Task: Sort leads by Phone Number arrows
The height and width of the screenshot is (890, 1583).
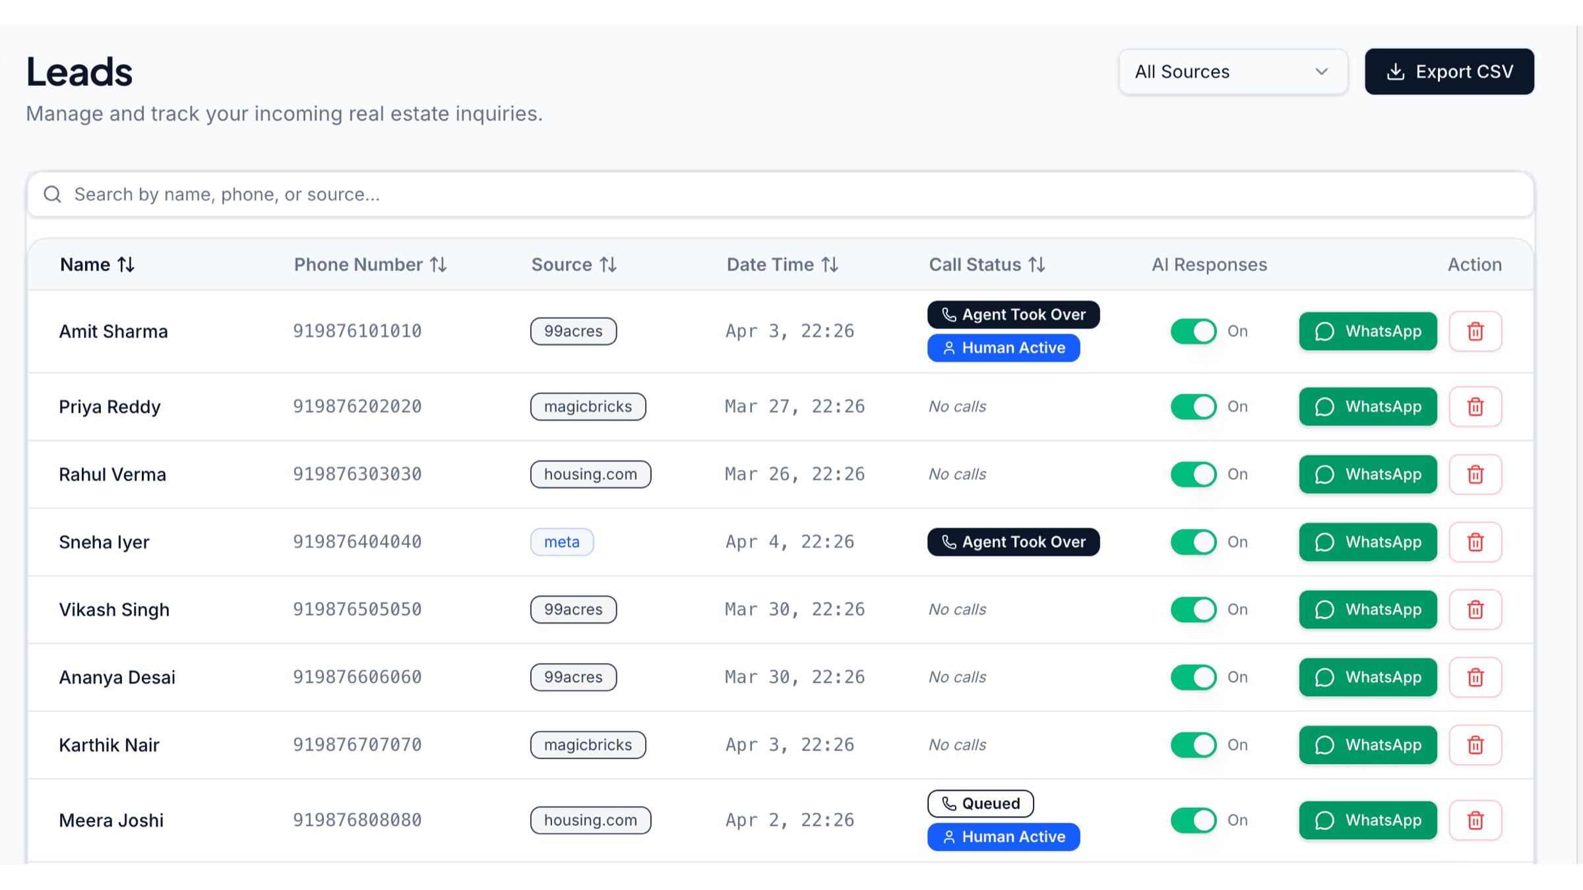Action: (439, 264)
